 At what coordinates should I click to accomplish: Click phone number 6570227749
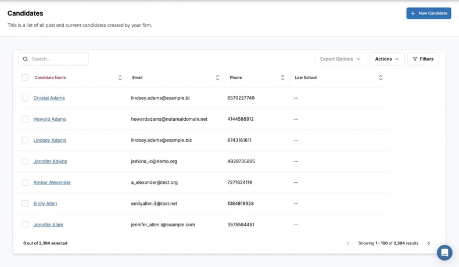pyautogui.click(x=241, y=98)
